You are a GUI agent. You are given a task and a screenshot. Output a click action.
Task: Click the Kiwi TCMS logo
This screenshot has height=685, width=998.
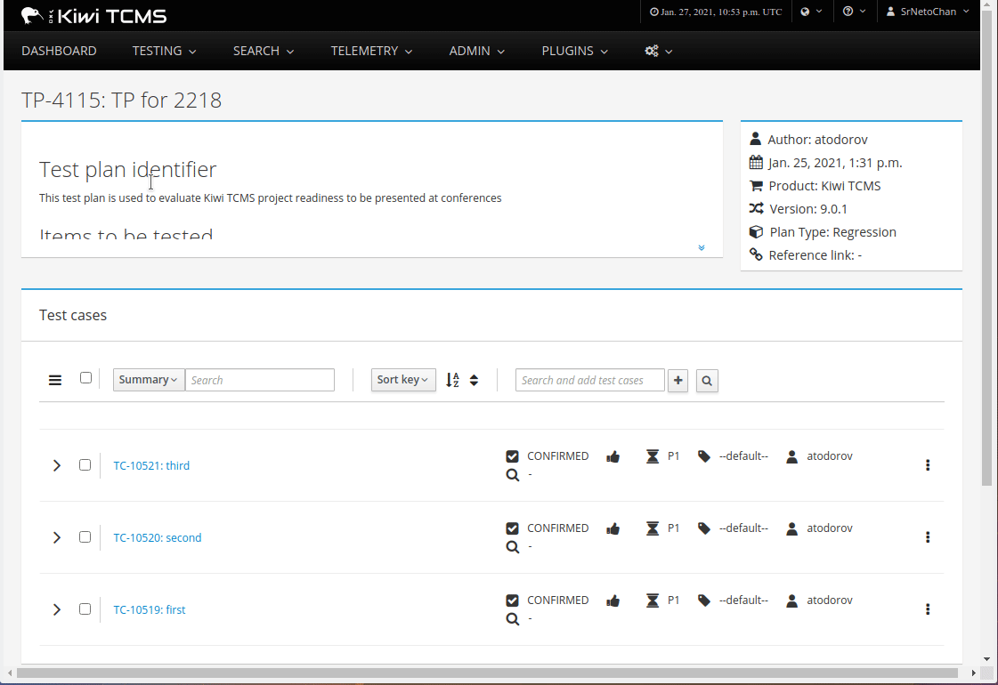tap(93, 16)
